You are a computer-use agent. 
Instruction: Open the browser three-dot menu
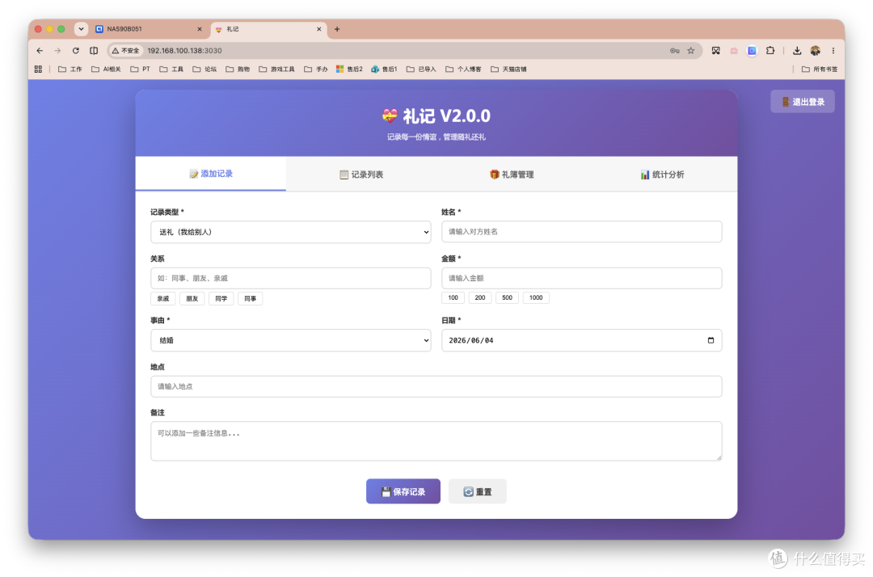(833, 51)
